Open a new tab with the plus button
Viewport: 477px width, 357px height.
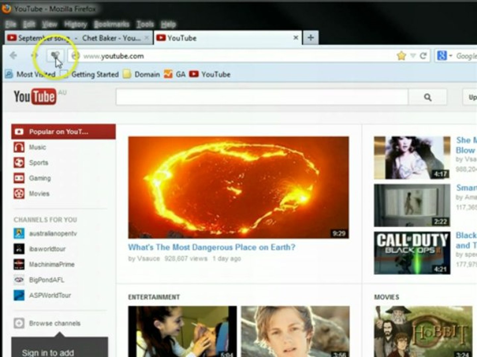pyautogui.click(x=310, y=38)
